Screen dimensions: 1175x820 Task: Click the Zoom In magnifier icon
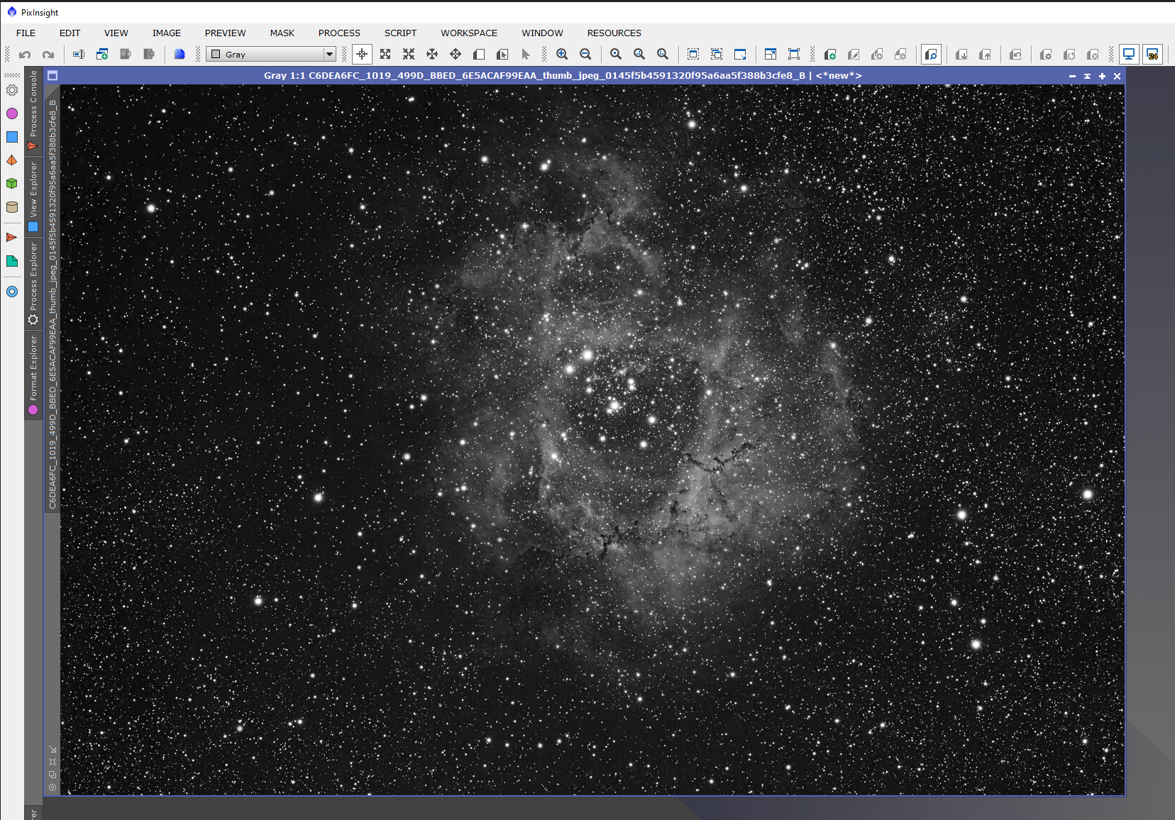[x=562, y=55]
